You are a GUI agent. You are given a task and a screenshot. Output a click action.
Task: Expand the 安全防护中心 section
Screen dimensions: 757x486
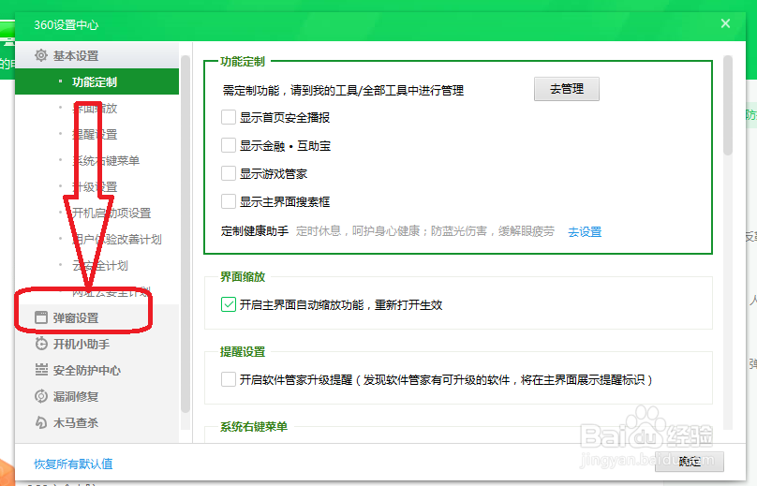coord(97,370)
